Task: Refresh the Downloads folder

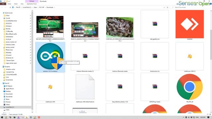Action: 168,7
